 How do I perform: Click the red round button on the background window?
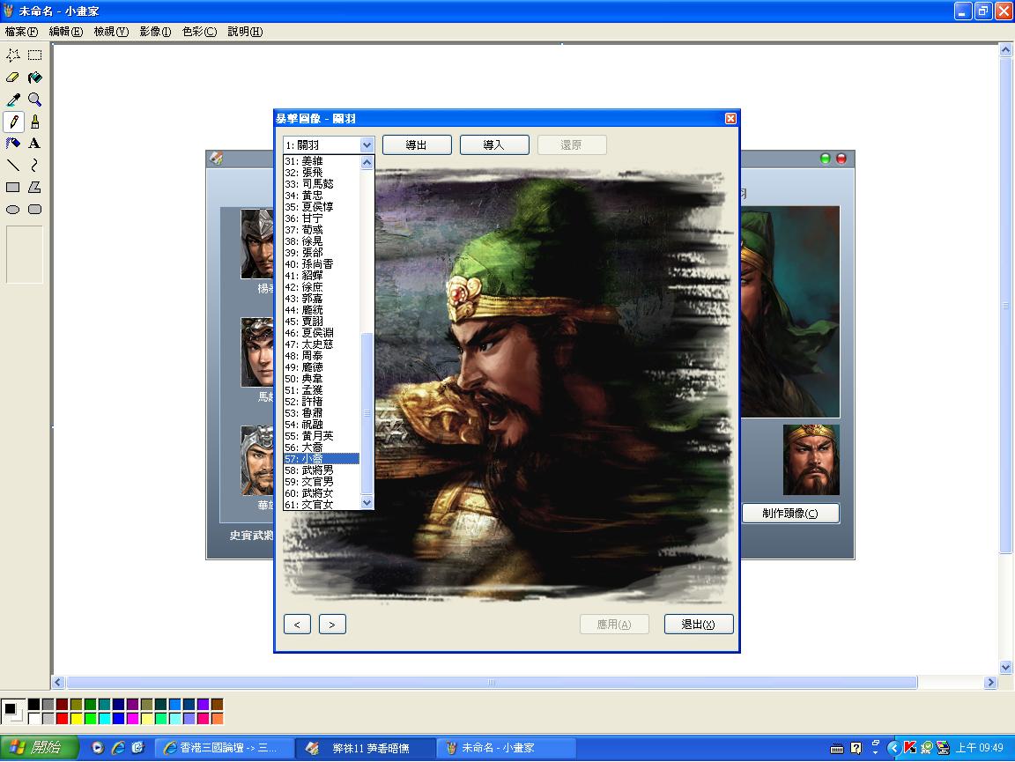[x=841, y=159]
